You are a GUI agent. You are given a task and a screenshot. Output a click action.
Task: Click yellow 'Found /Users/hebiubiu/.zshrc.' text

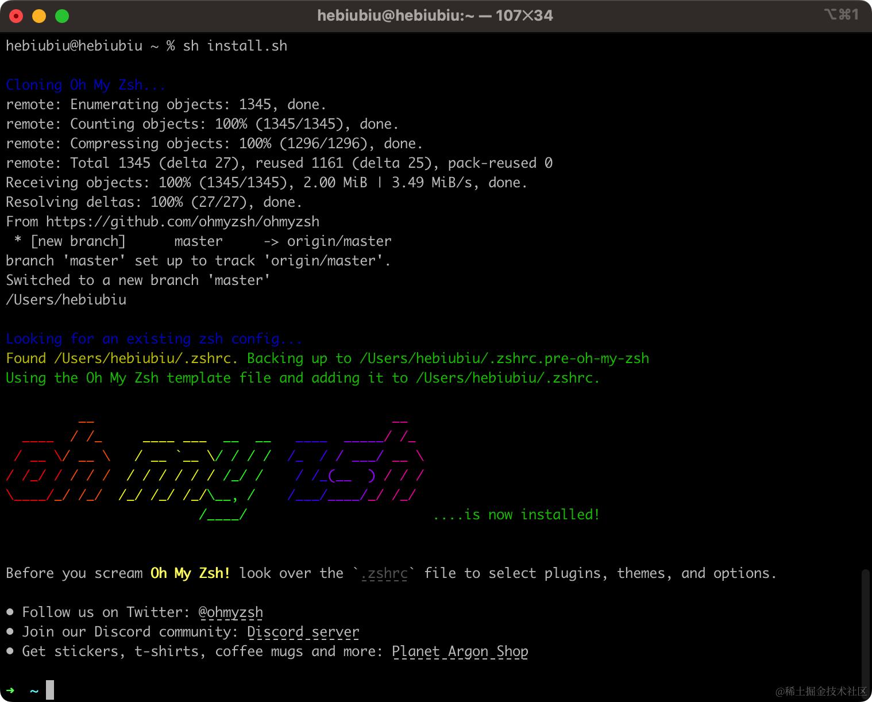point(122,358)
